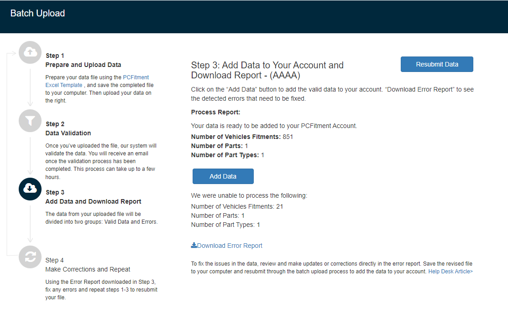Select the Add Data and Download Report heading
The width and height of the screenshot is (508, 323).
(x=93, y=201)
